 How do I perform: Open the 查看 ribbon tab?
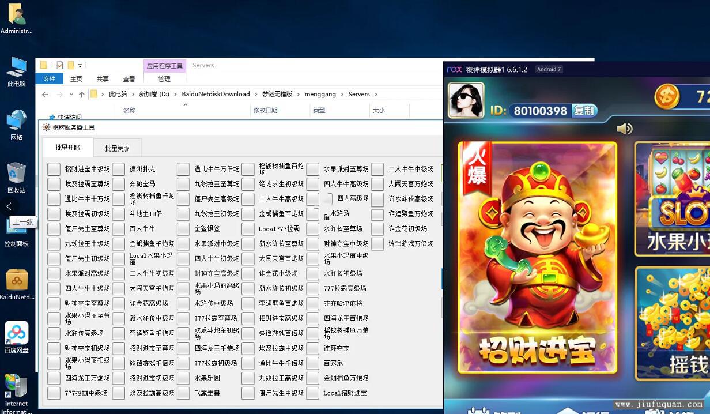(129, 79)
